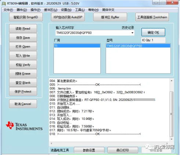The height and width of the screenshot is (155, 180).
Task: Click the Protect button
Action: click(23, 91)
